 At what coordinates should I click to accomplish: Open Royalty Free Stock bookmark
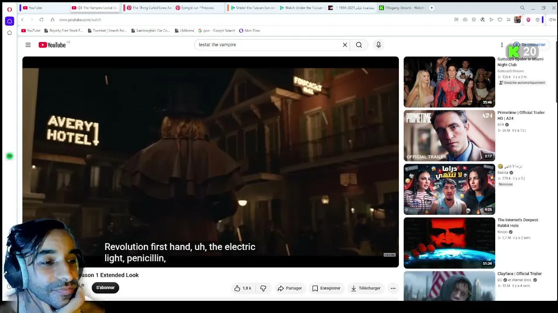[x=63, y=31]
